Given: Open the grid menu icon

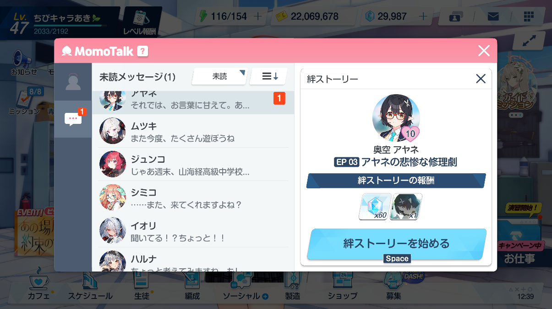Looking at the screenshot, I should pyautogui.click(x=528, y=17).
